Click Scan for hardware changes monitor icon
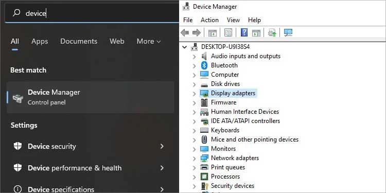The height and width of the screenshot is (193, 386). pos(288,32)
